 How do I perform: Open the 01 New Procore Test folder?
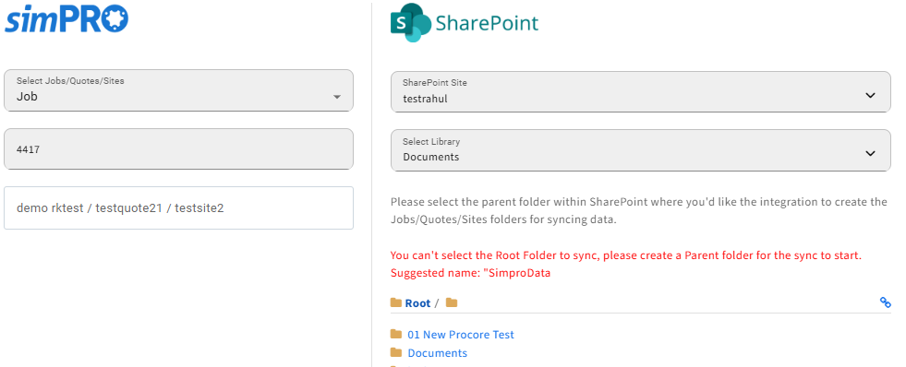pos(461,335)
